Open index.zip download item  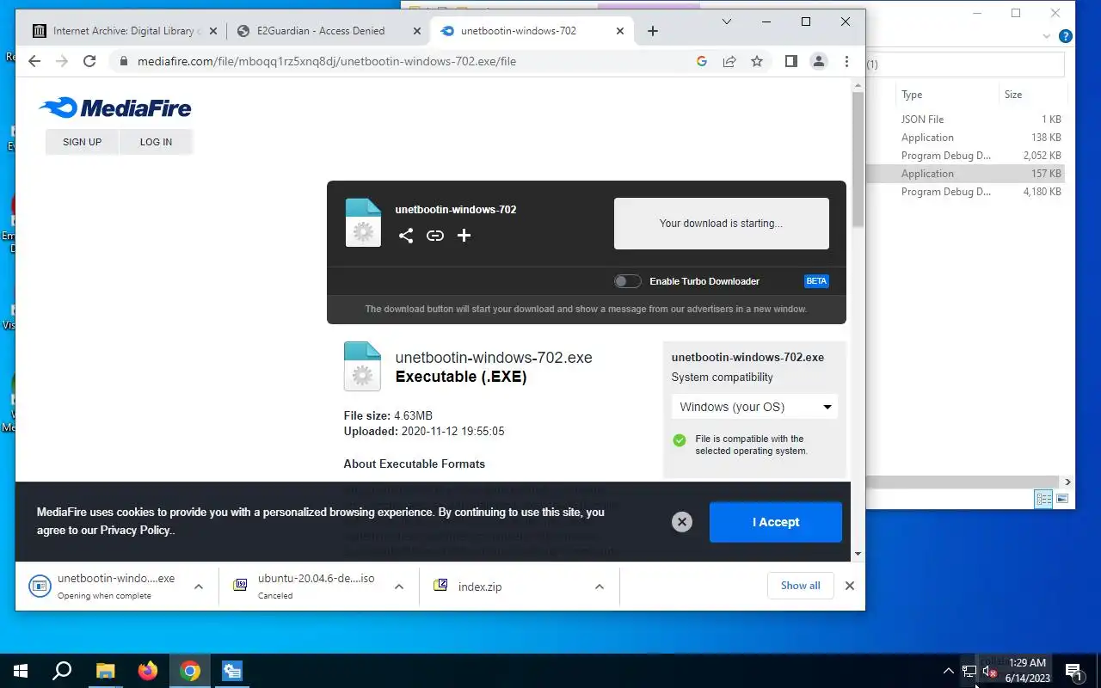[506, 587]
